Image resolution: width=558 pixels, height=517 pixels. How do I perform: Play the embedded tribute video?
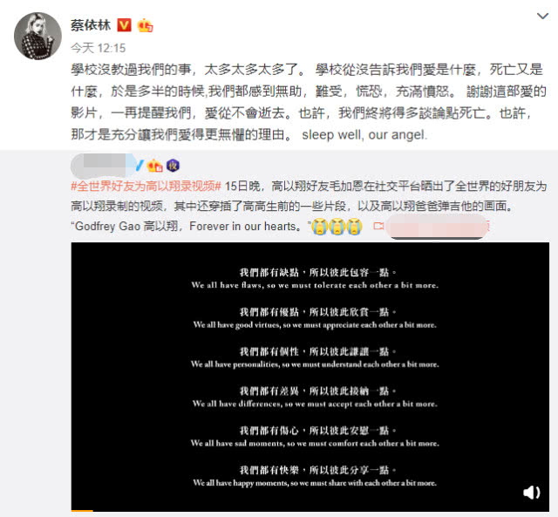310,378
